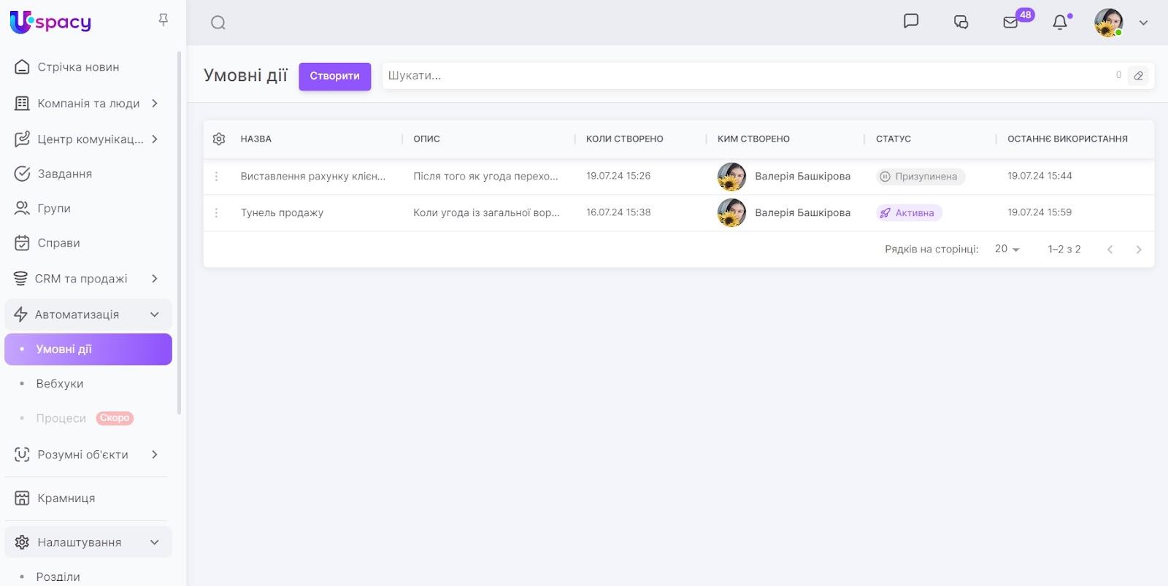Toggle the Активна status badge
The width and height of the screenshot is (1168, 586).
pyautogui.click(x=909, y=213)
